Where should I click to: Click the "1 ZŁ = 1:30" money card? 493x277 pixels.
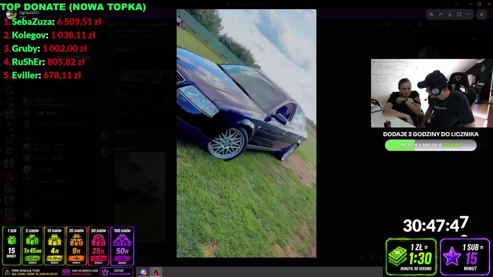[411, 257]
